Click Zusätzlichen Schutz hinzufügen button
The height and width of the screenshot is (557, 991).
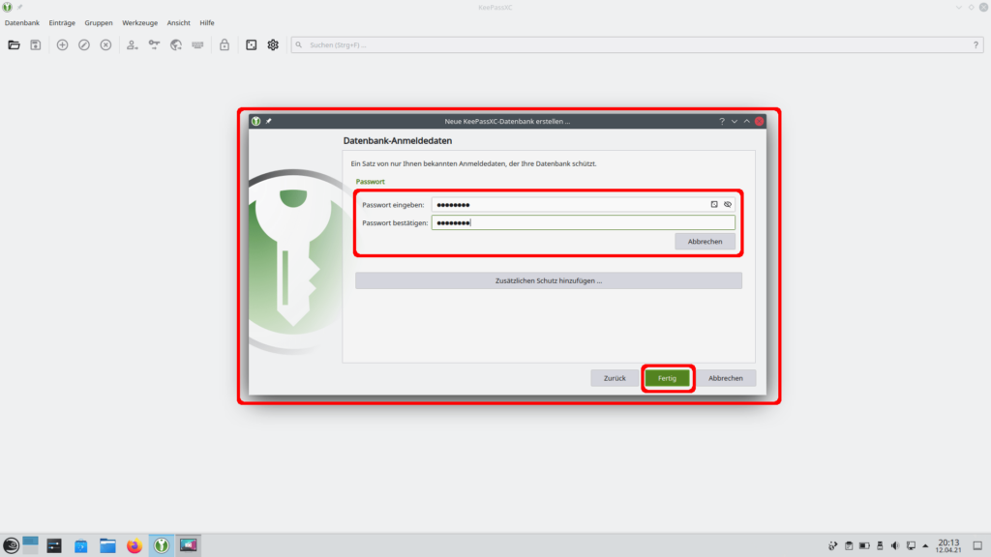tap(549, 280)
